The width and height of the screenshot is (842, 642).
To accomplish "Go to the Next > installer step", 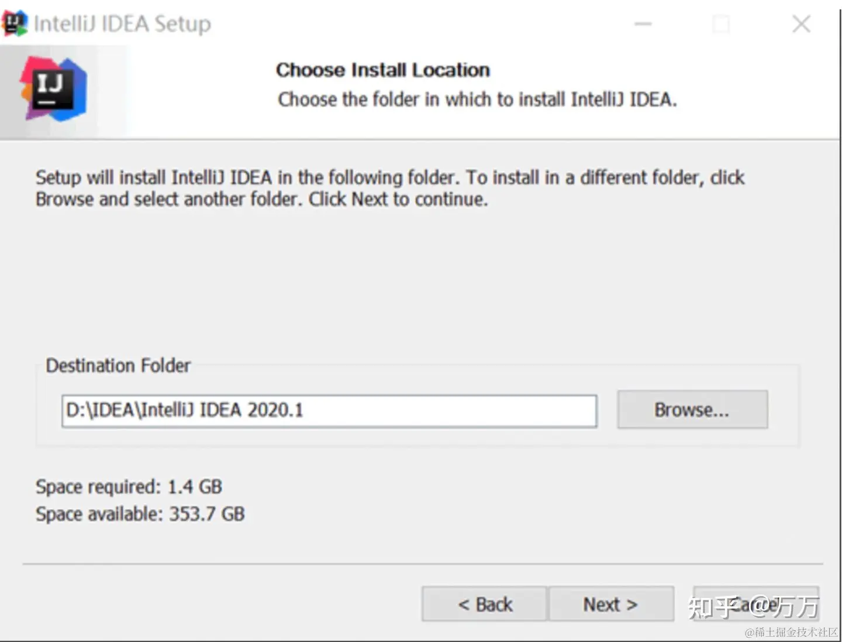I will [611, 604].
